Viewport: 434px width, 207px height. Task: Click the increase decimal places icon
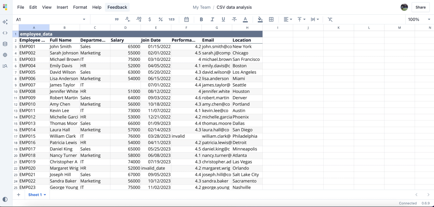(x=139, y=19)
